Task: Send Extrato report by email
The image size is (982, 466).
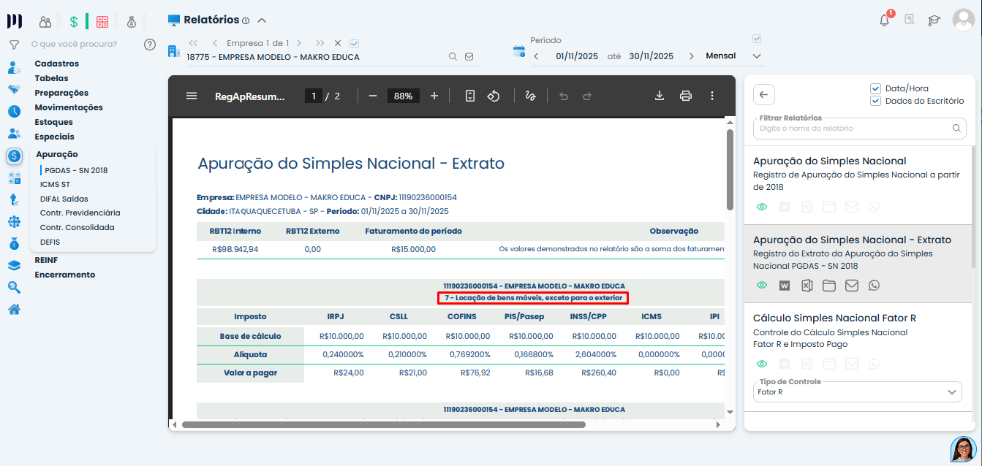Action: pyautogui.click(x=851, y=286)
